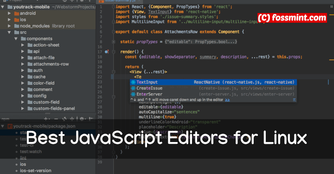Expand the auth folder arrow
334x174 pixels.
(23, 70)
